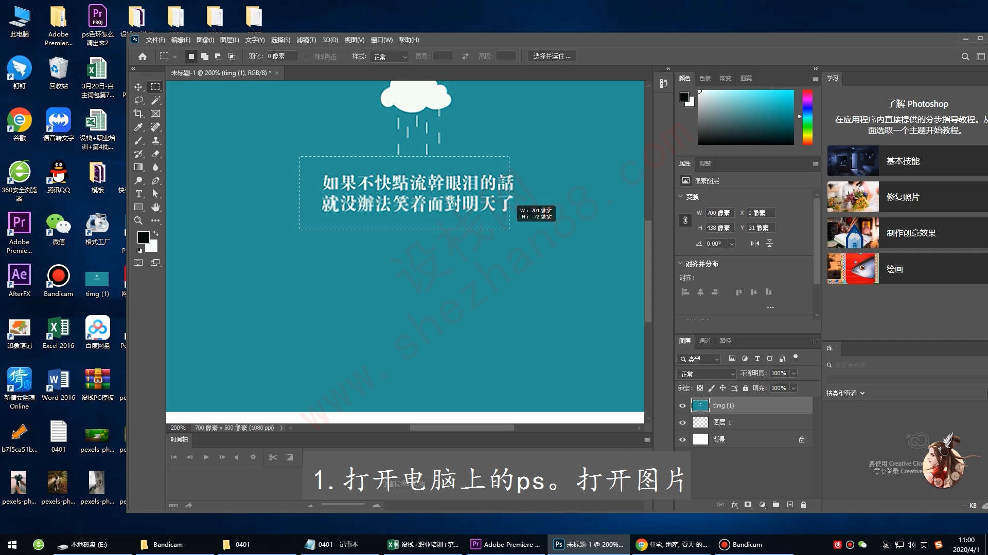This screenshot has height=555, width=988.
Task: Switch to the 路径 tab
Action: pyautogui.click(x=725, y=341)
